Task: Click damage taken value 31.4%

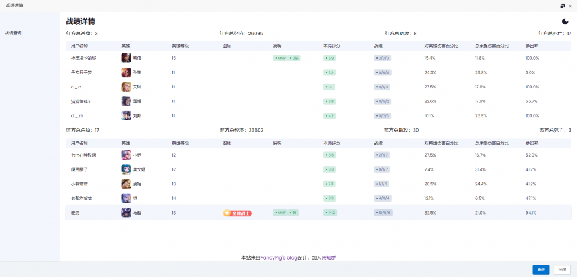Action: tap(481, 169)
